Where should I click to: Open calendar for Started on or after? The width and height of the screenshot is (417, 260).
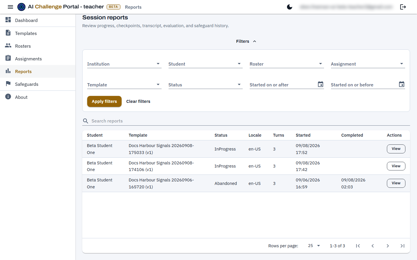click(321, 84)
